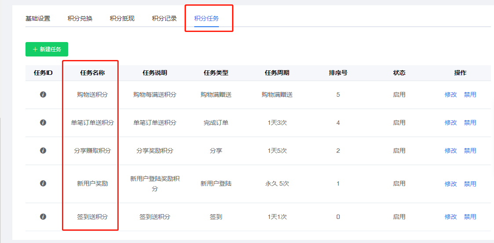Click info icon in 单笔订单送积分 row
This screenshot has width=494, height=243.
pyautogui.click(x=43, y=123)
